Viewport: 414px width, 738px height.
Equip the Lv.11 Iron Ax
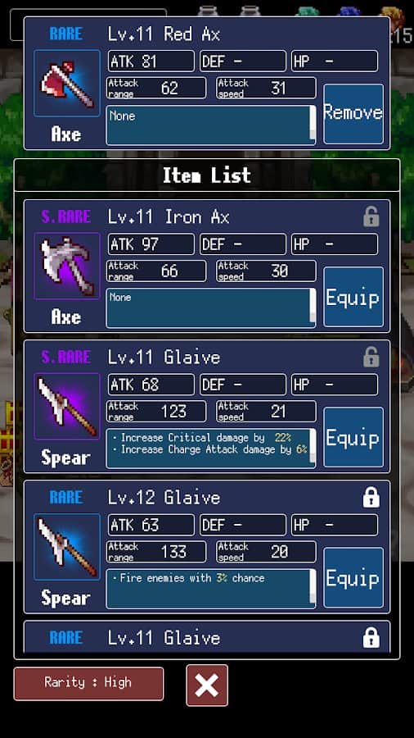[353, 297]
